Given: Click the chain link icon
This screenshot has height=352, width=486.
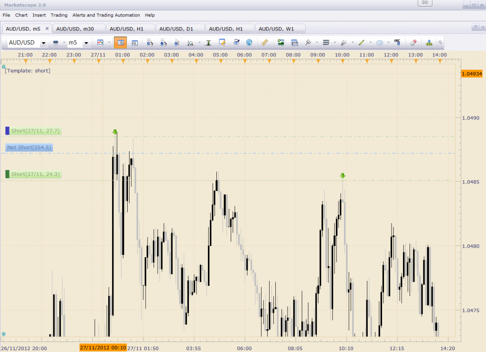Looking at the screenshot, I should pyautogui.click(x=56, y=43).
